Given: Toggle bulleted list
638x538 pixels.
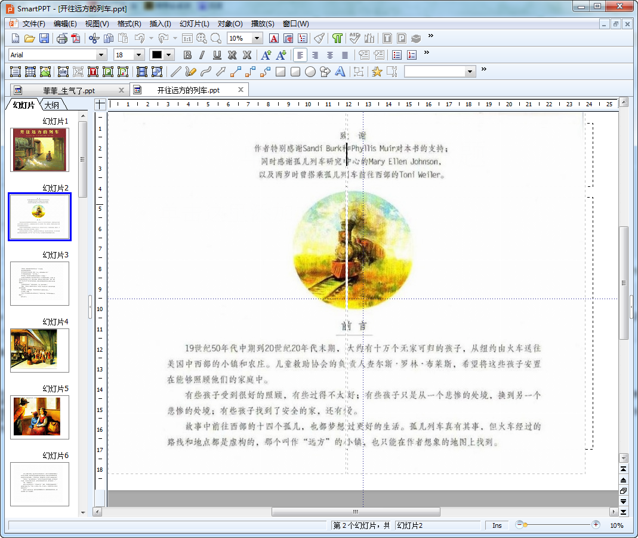Looking at the screenshot, I should point(397,55).
